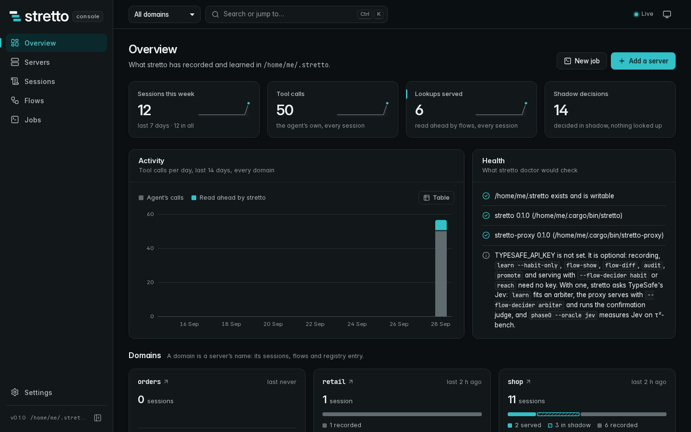Image resolution: width=691 pixels, height=432 pixels.
Task: Click the Add a server button
Action: point(643,61)
